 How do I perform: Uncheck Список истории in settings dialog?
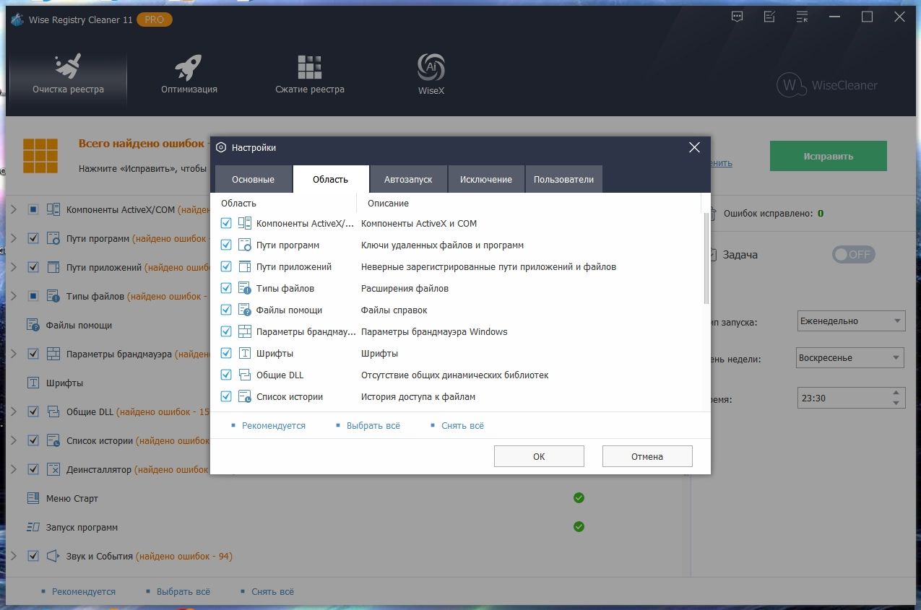coord(226,396)
